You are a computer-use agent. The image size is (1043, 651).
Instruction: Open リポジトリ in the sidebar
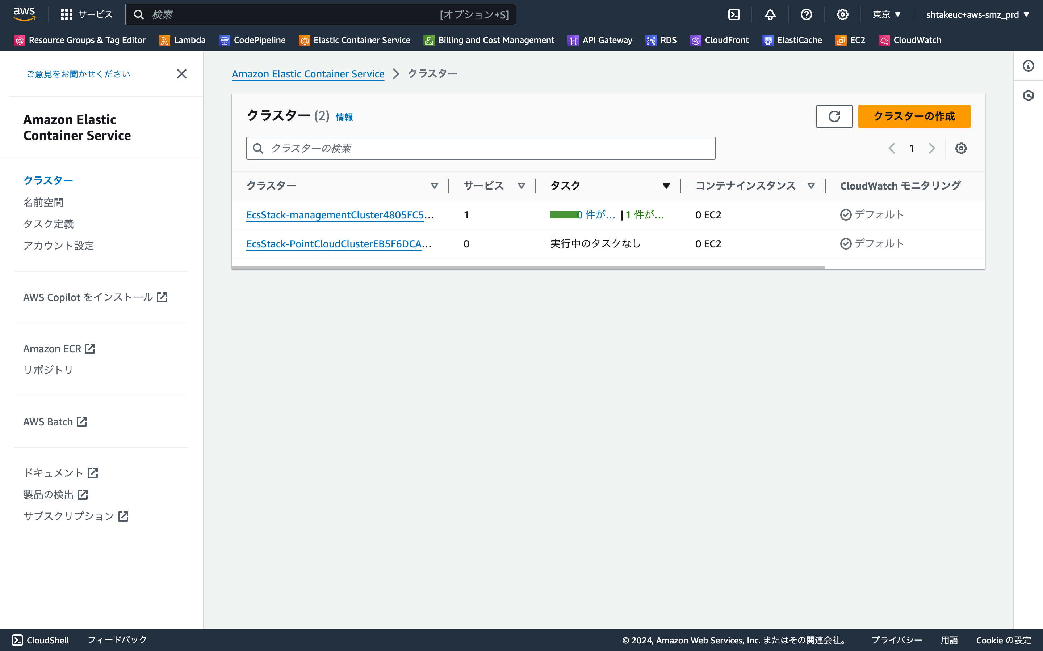48,370
